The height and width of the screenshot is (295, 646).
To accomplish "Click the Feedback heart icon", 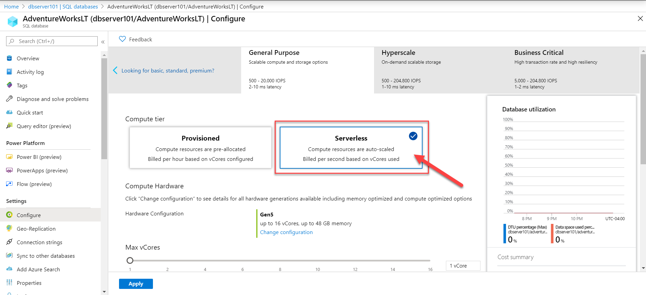I will 122,39.
